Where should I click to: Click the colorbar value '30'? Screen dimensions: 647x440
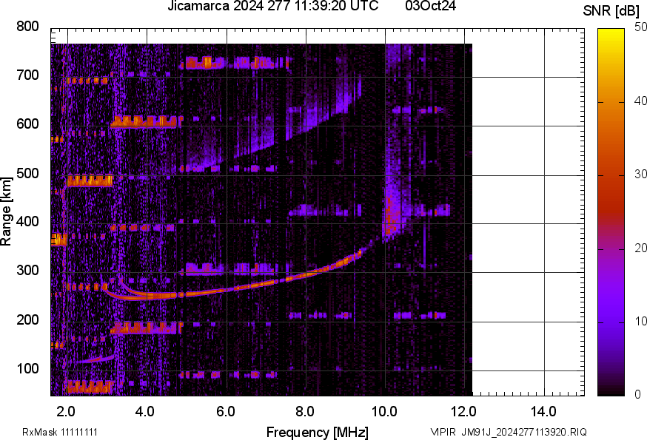(641, 174)
